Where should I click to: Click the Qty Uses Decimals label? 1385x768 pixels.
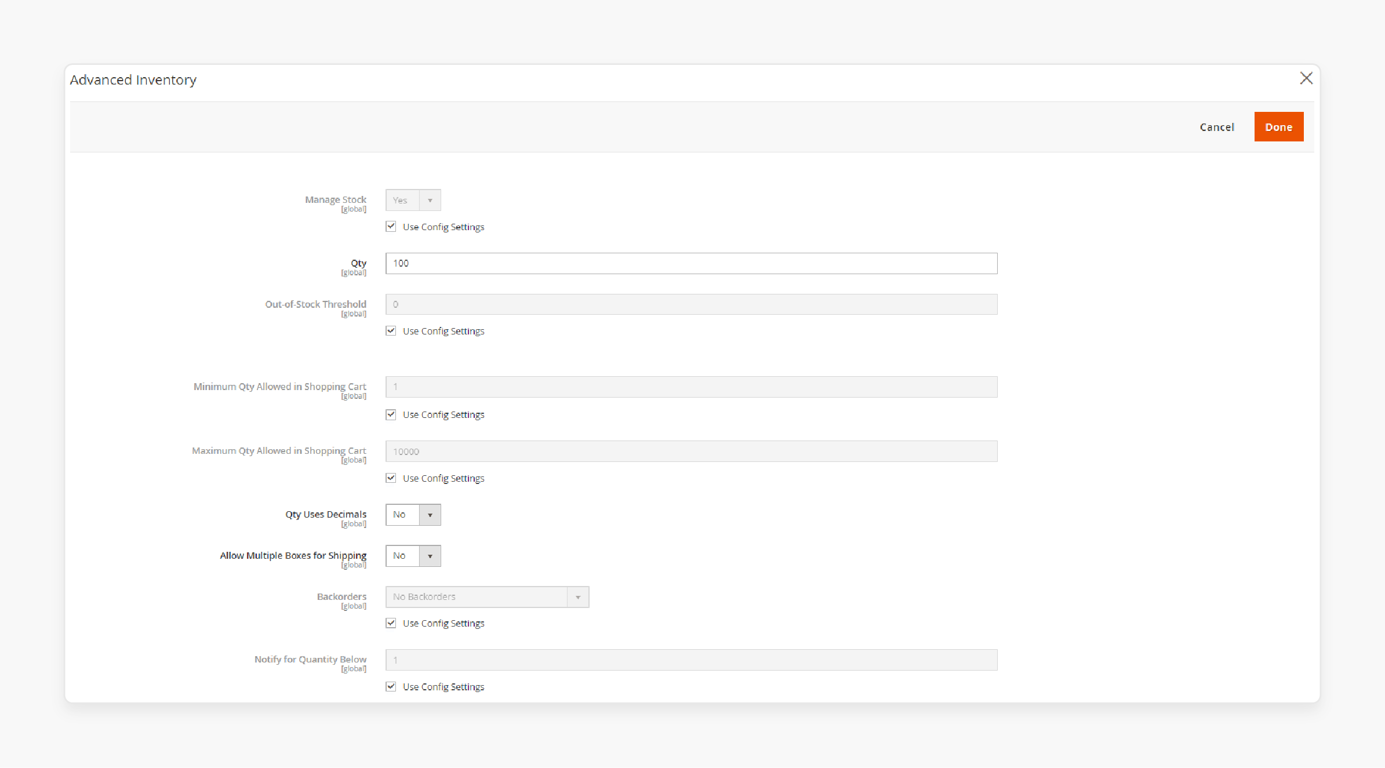pyautogui.click(x=326, y=514)
